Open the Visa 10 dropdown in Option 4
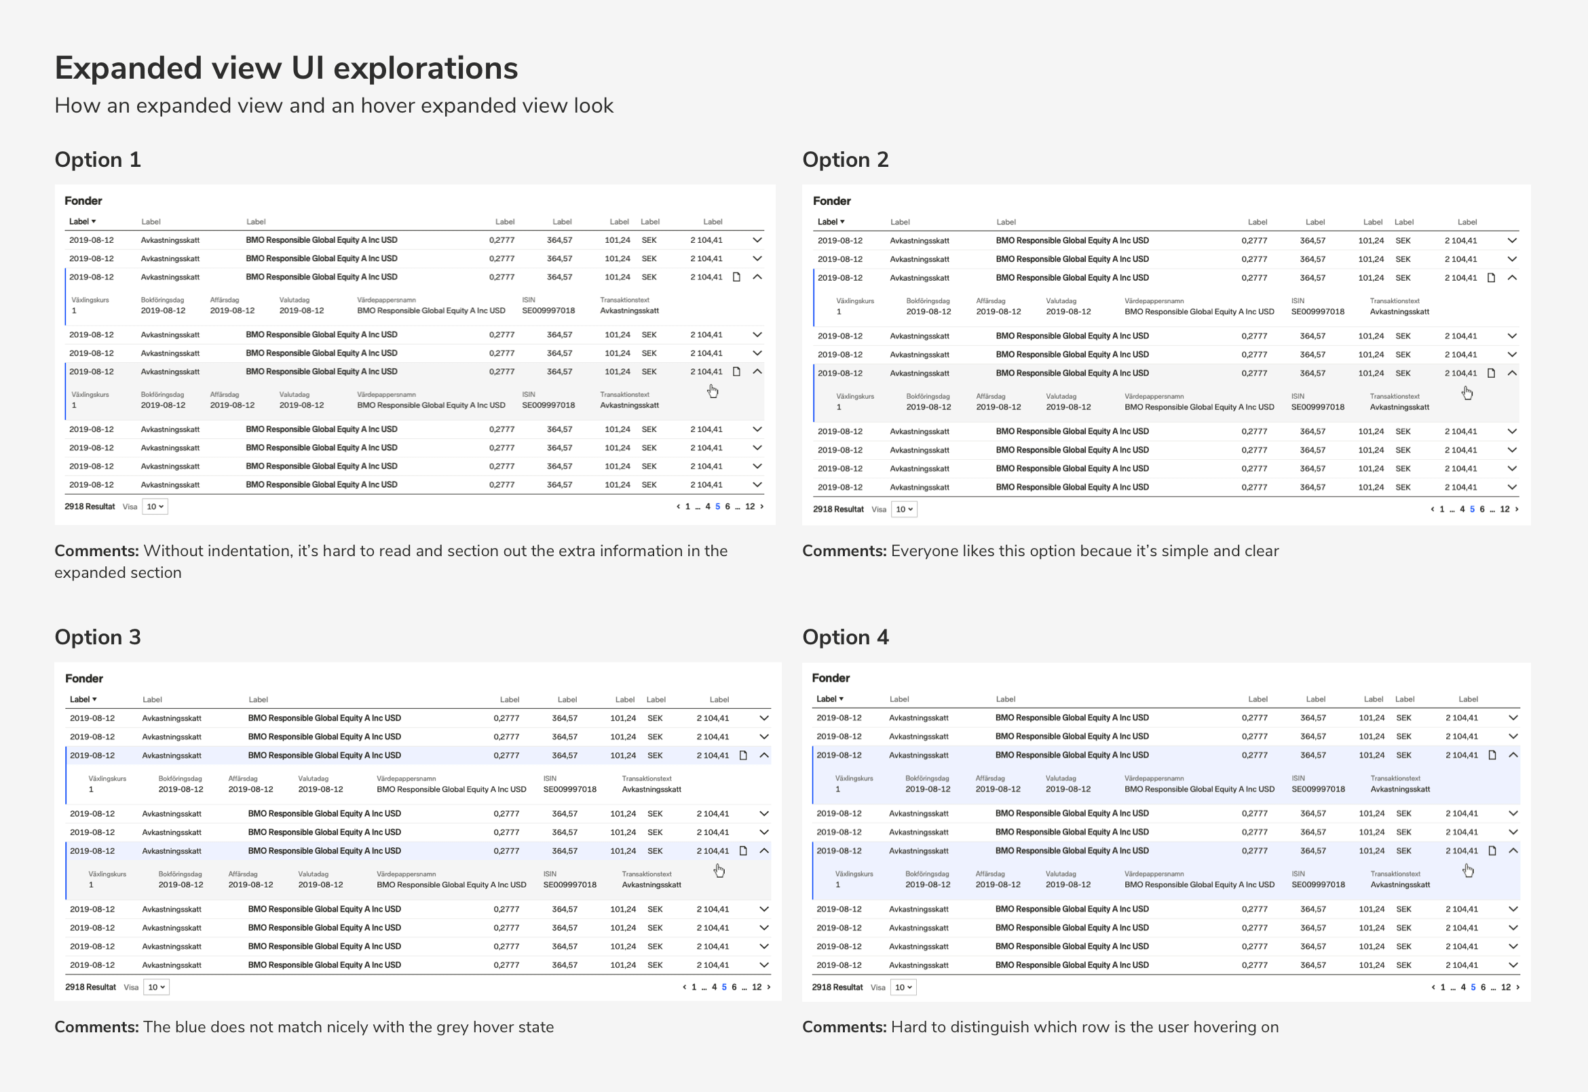Viewport: 1588px width, 1092px height. click(x=903, y=988)
